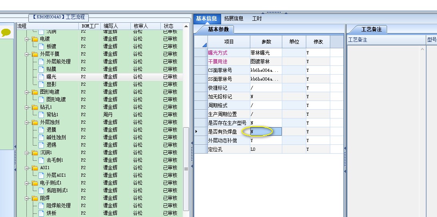Click the KB6HE004A0 工艺流程 tab
This screenshot has height=217, width=437.
[x=58, y=17]
